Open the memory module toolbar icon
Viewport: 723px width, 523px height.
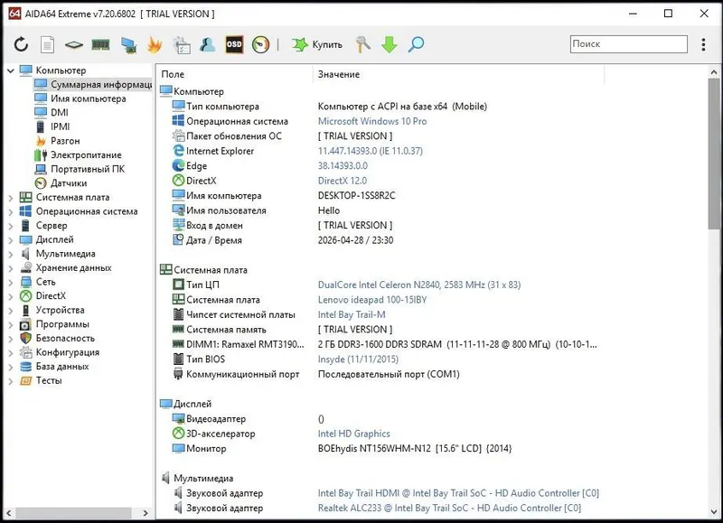100,44
